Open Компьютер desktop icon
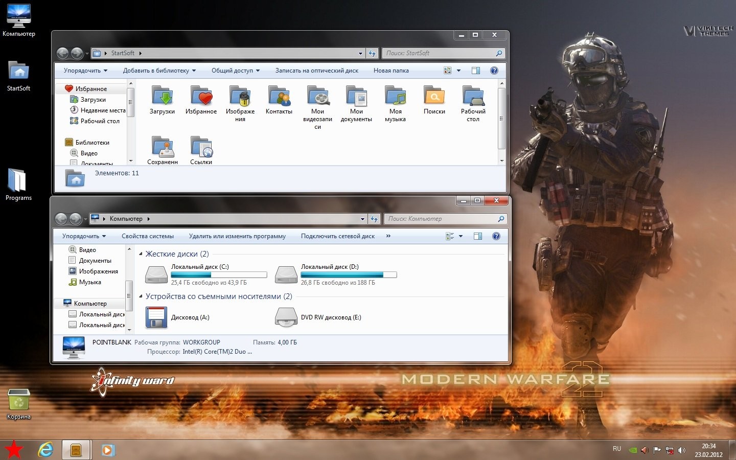 click(19, 20)
